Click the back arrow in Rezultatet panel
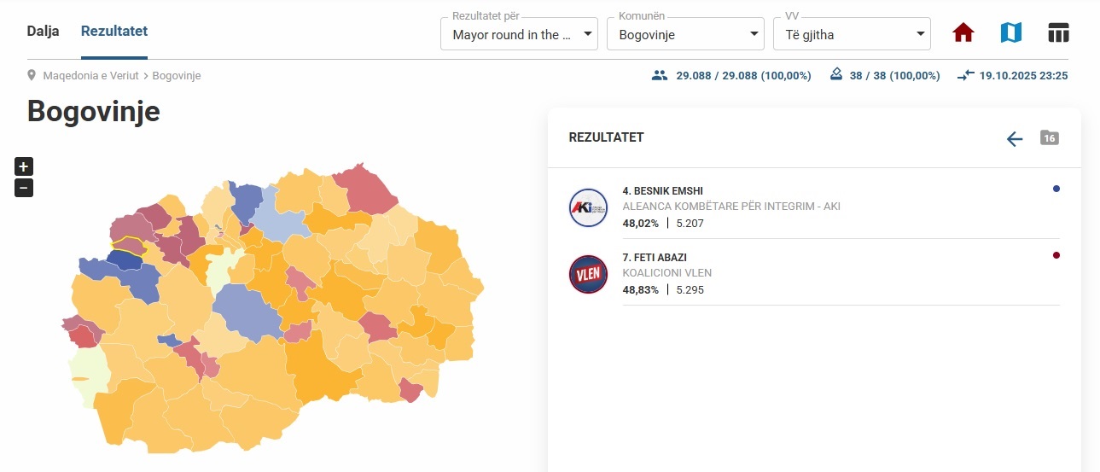Image resolution: width=1100 pixels, height=472 pixels. coord(1014,139)
